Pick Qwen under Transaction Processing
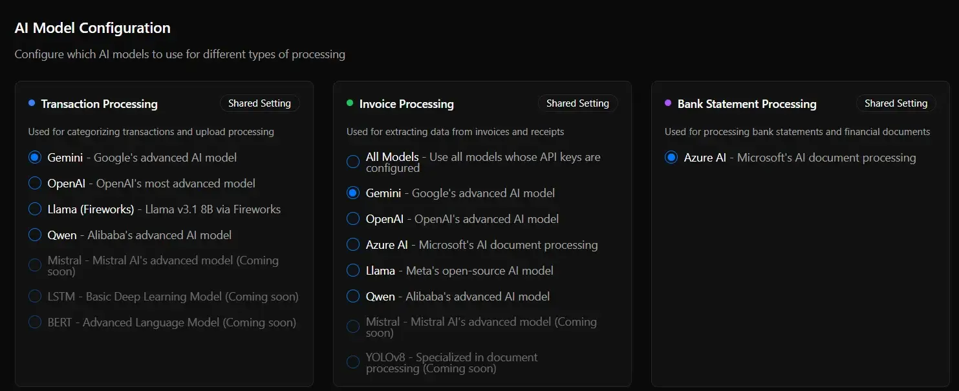The width and height of the screenshot is (959, 391). pyautogui.click(x=35, y=235)
